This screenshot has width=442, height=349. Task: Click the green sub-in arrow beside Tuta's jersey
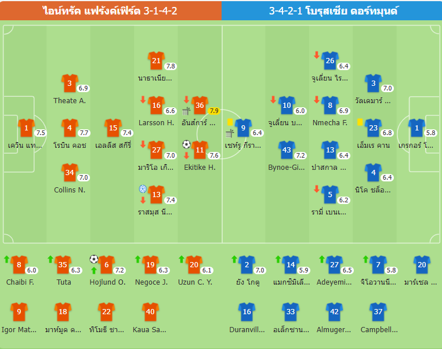pos(50,259)
